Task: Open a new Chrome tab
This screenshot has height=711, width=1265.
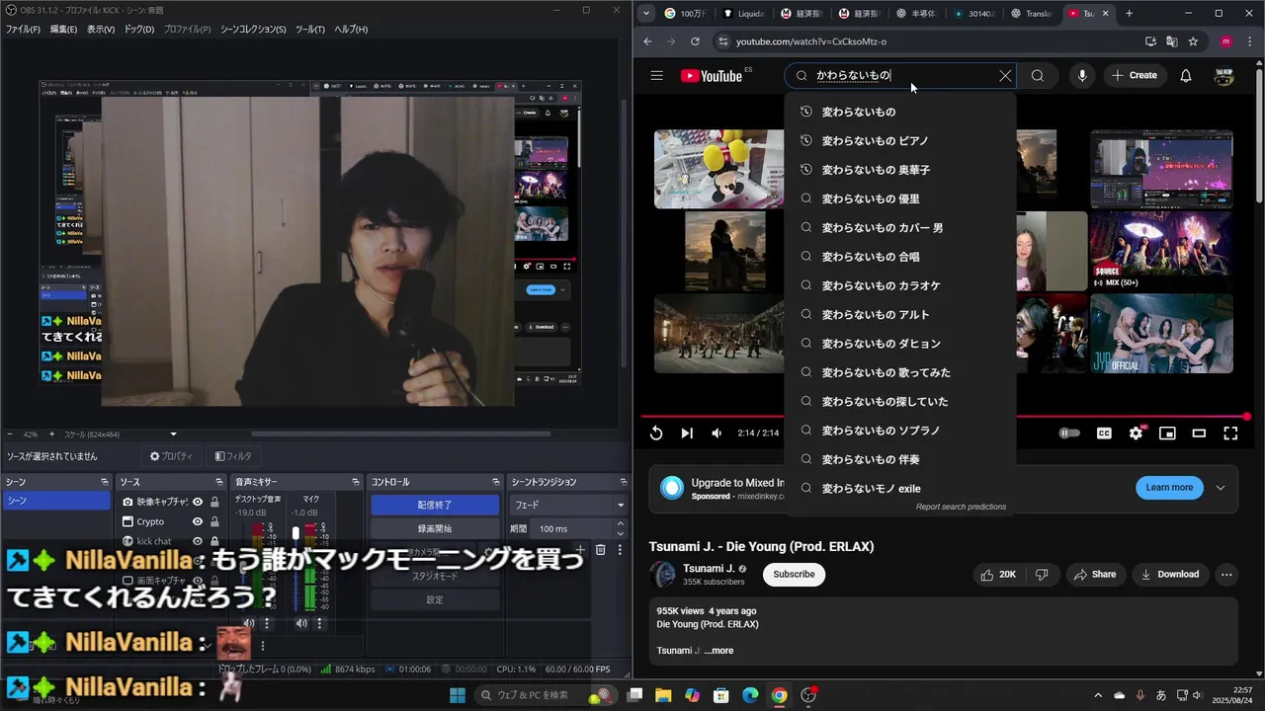Action: 1129,13
